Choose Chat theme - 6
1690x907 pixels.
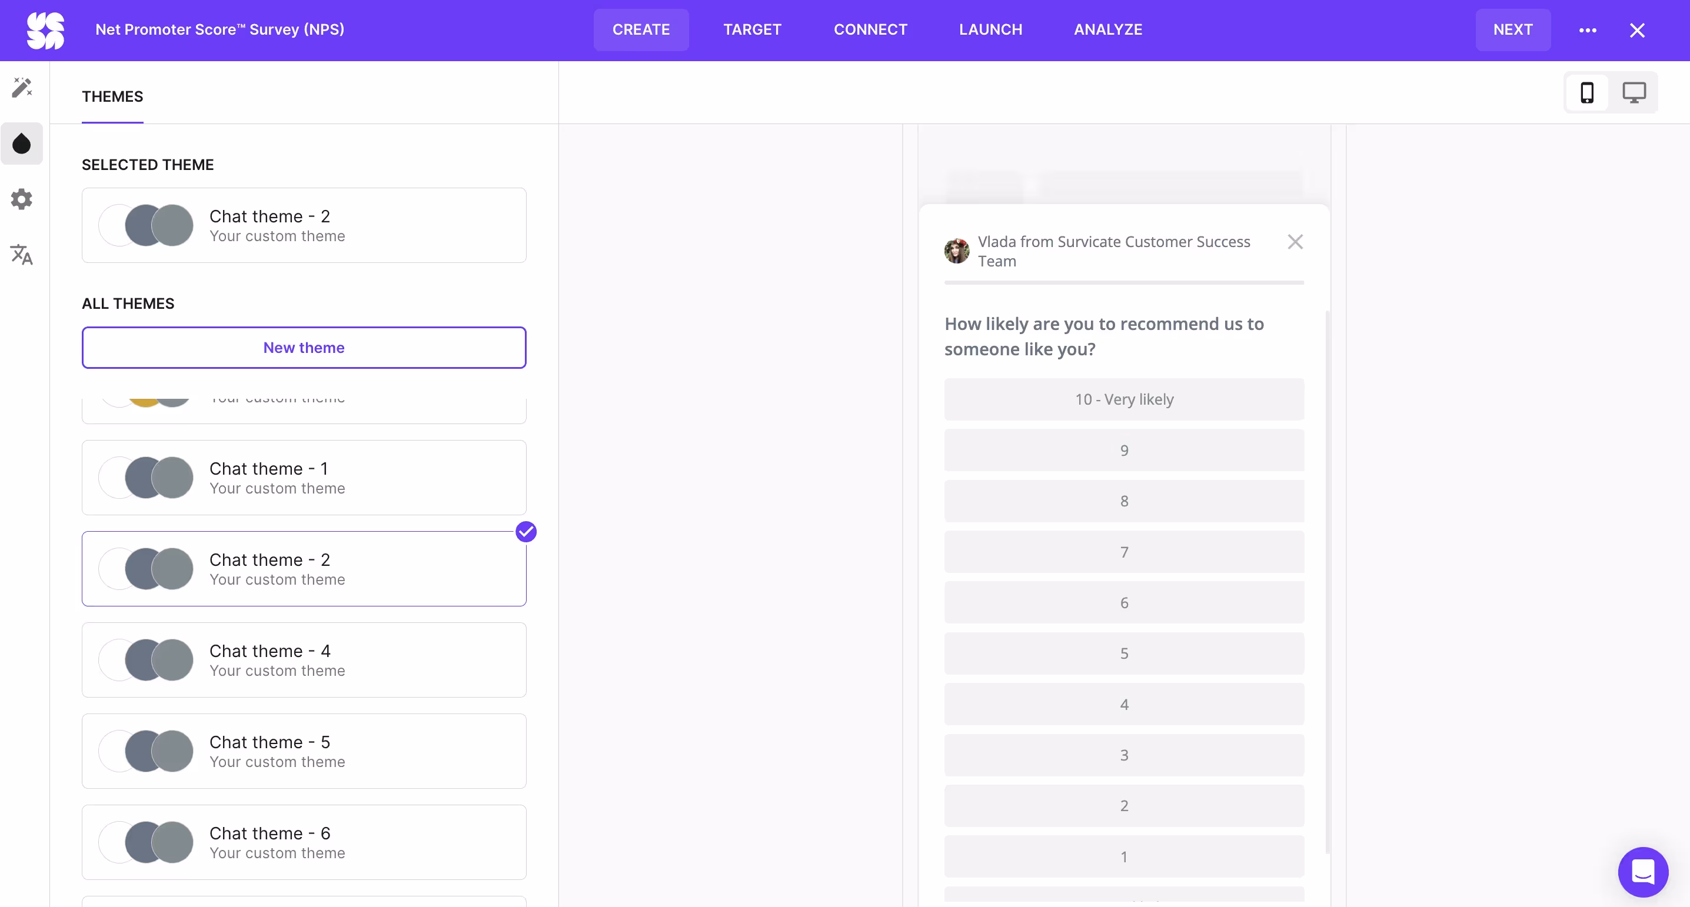tap(304, 842)
